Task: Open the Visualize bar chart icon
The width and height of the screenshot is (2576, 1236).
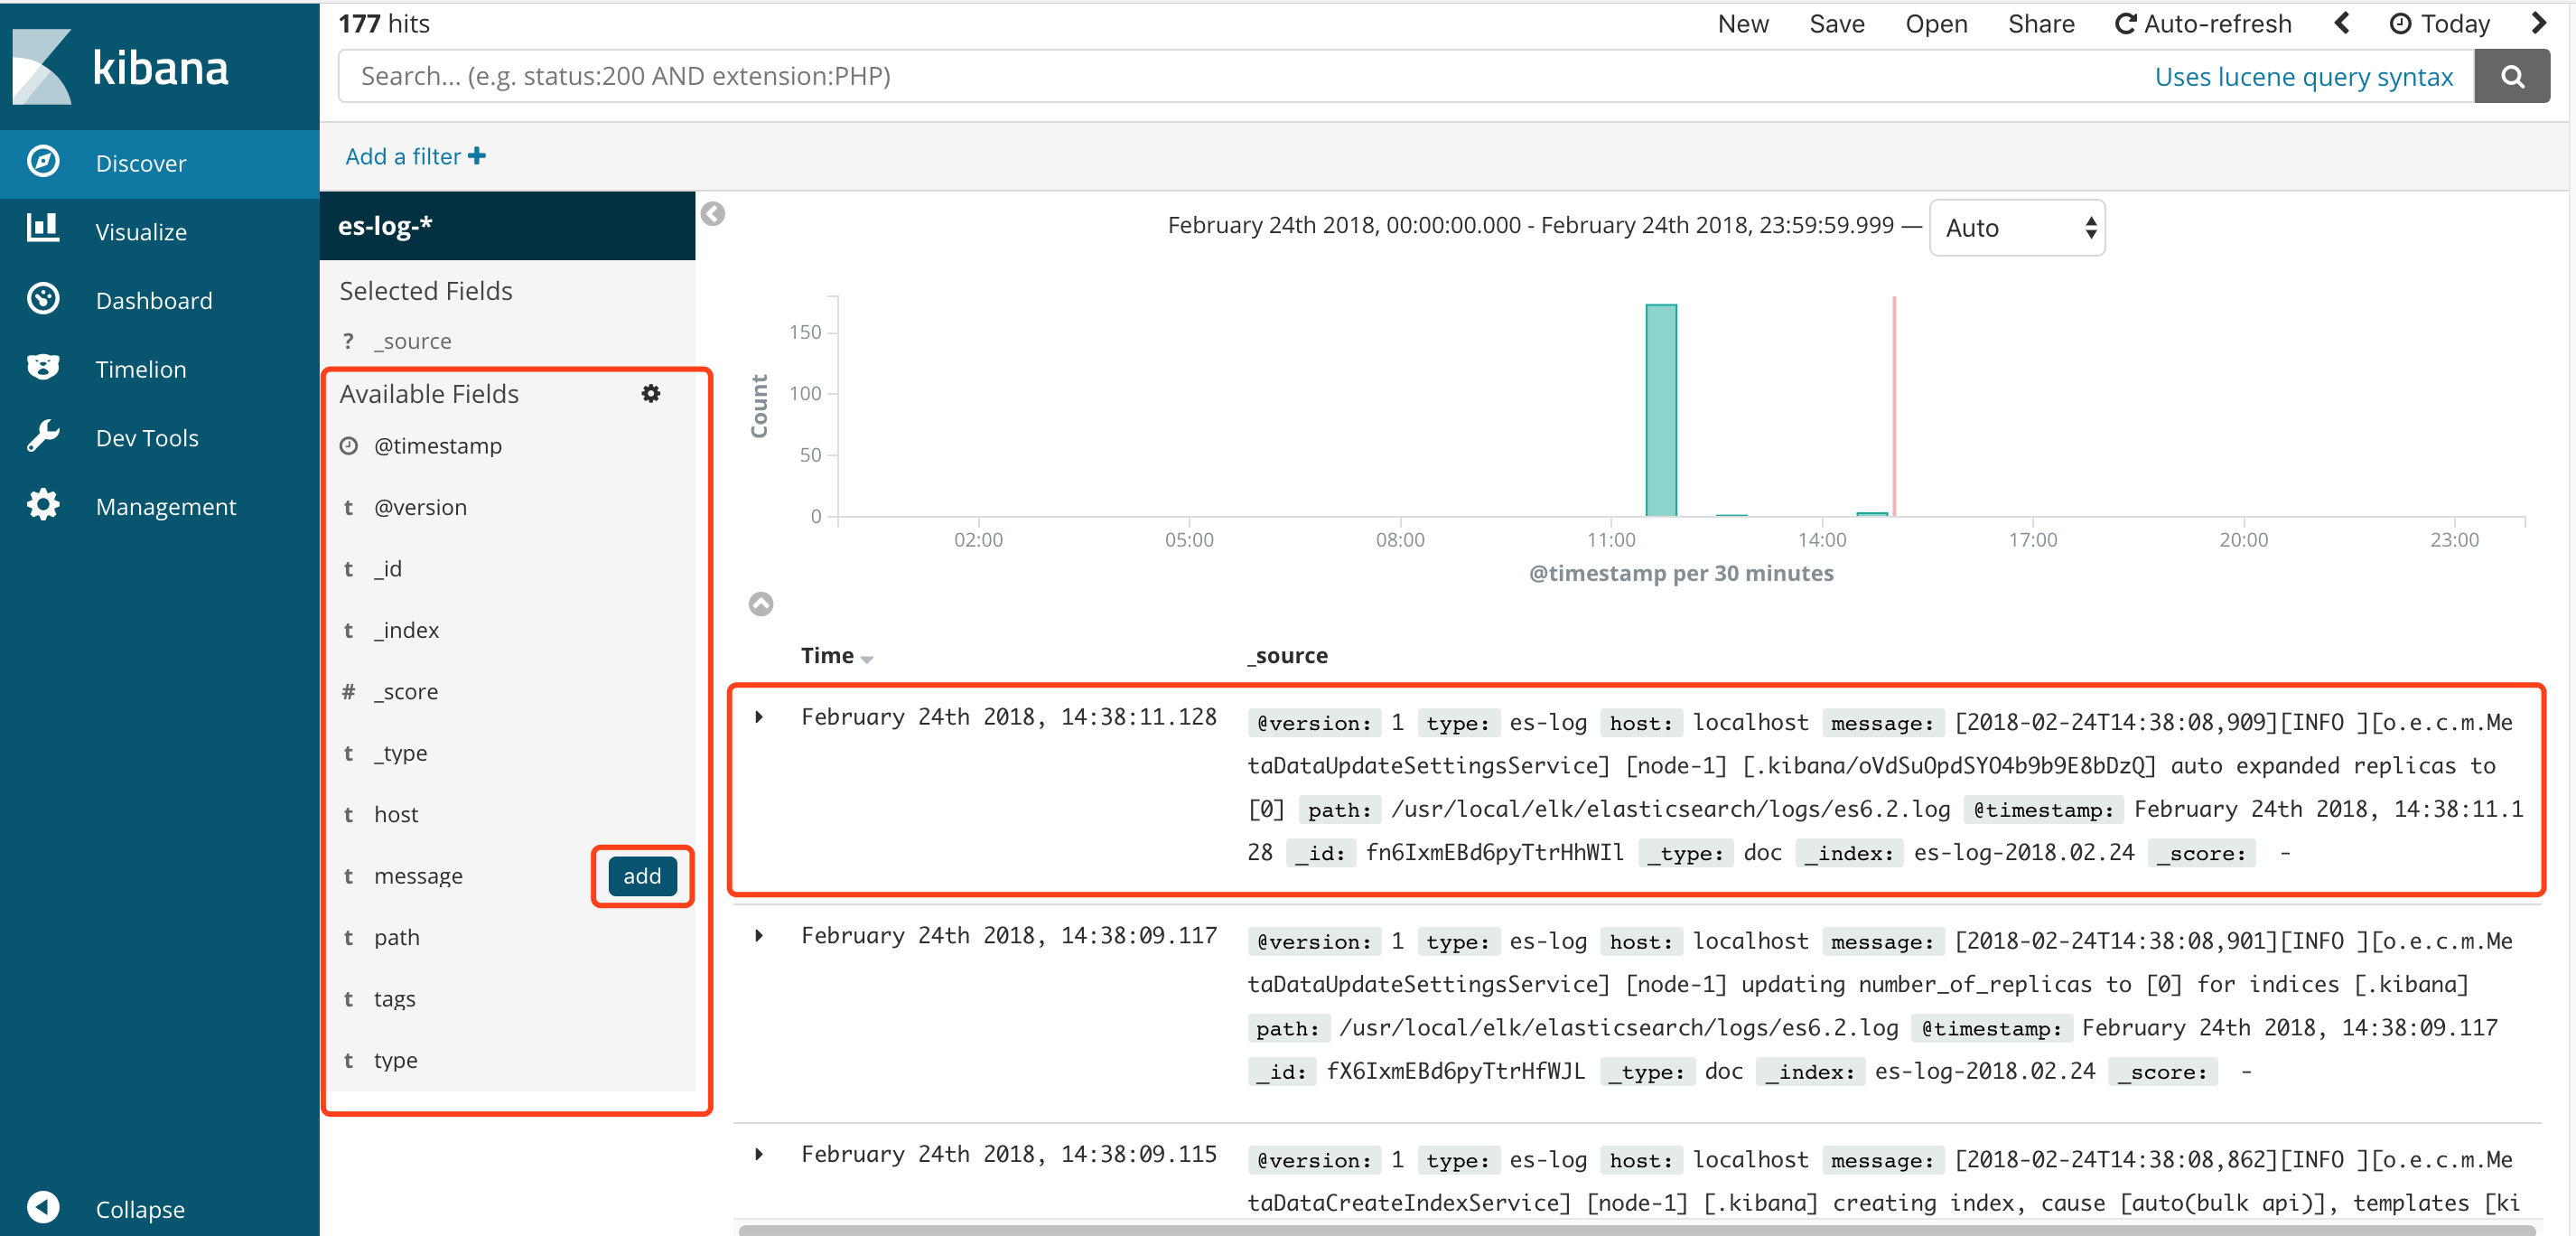Action: click(x=43, y=229)
